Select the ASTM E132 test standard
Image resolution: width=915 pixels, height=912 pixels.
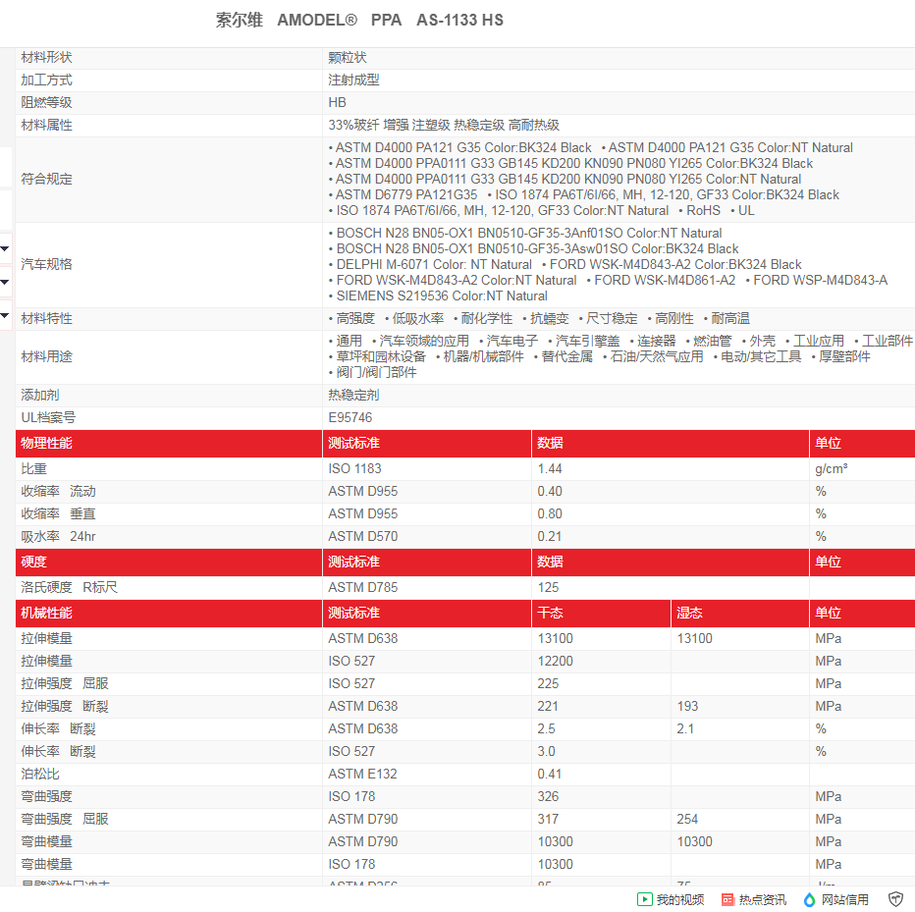(362, 774)
